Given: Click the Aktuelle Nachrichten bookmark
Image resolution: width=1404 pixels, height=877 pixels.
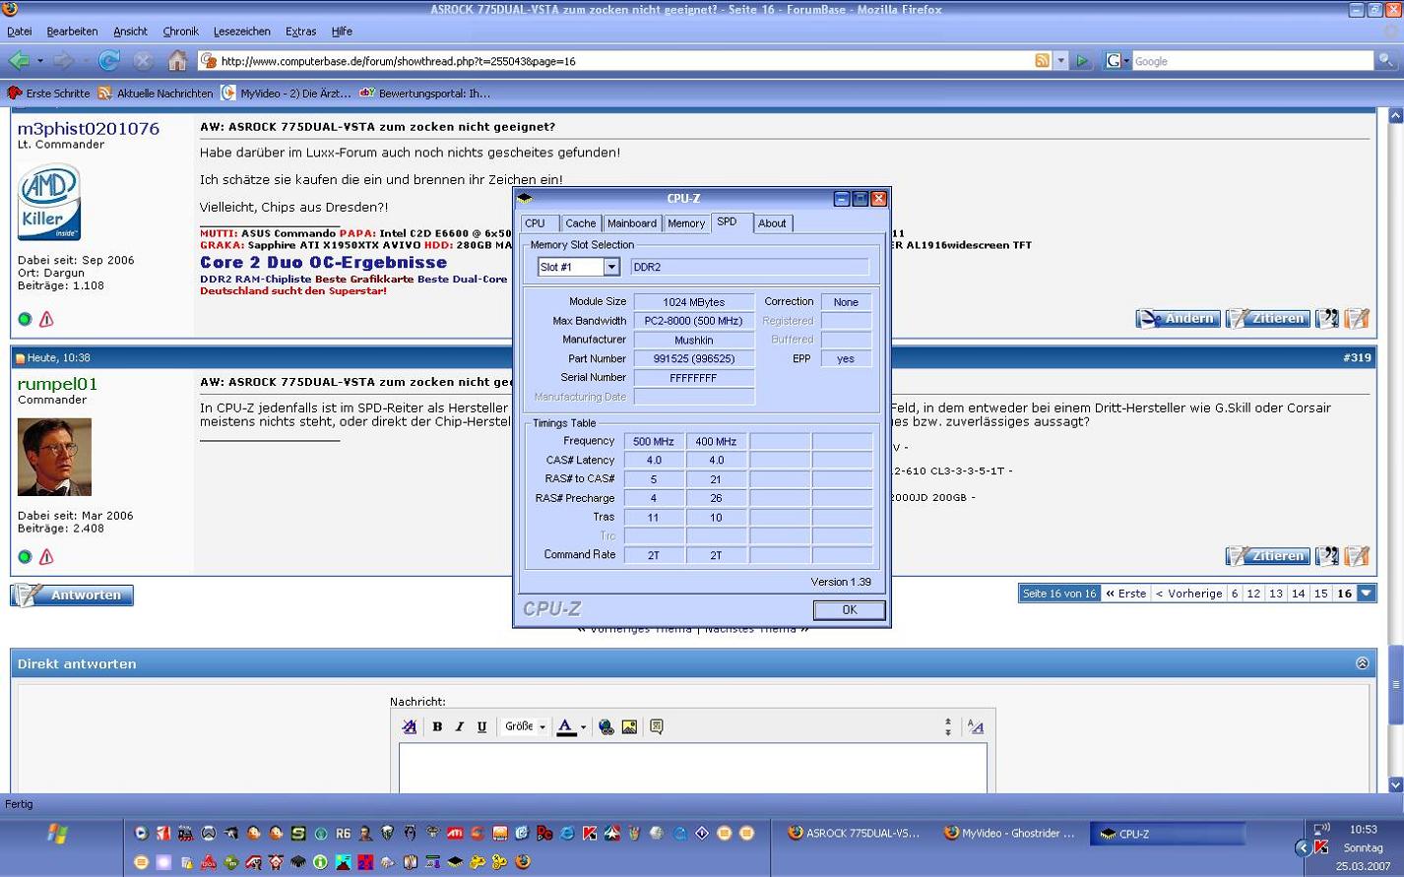Looking at the screenshot, I should [155, 94].
